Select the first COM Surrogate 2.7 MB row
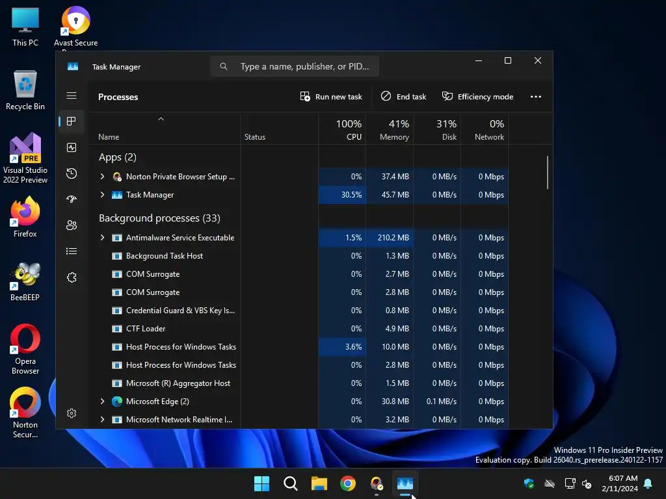 (x=299, y=274)
